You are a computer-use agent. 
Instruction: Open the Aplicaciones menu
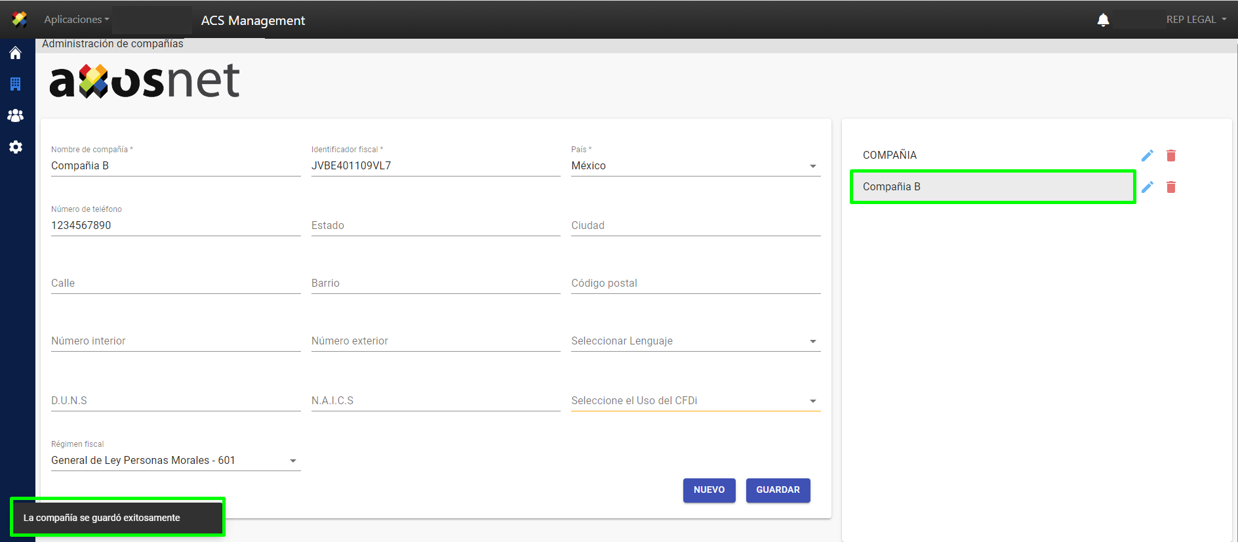point(76,20)
